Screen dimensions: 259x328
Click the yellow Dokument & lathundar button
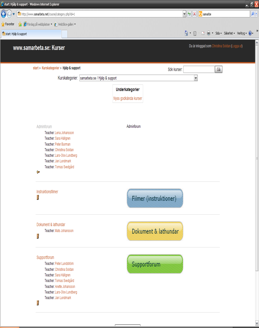click(155, 231)
